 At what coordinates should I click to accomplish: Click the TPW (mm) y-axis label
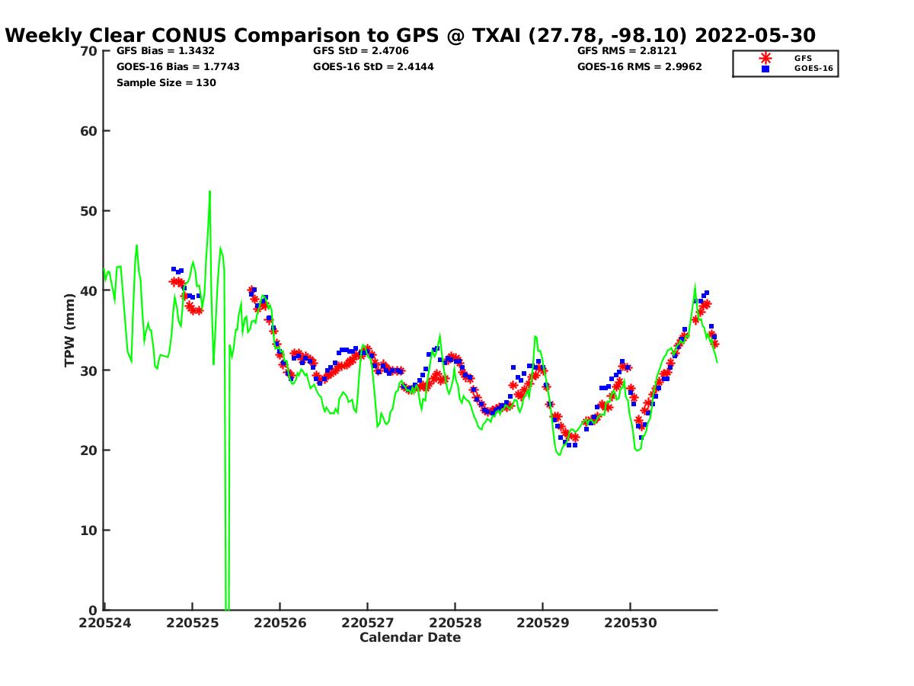click(70, 330)
